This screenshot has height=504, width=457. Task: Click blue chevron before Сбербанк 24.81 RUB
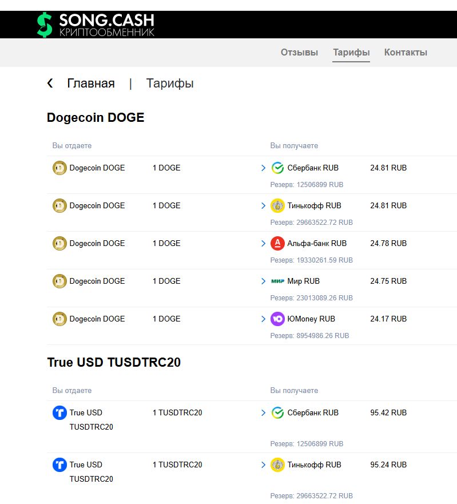[264, 168]
